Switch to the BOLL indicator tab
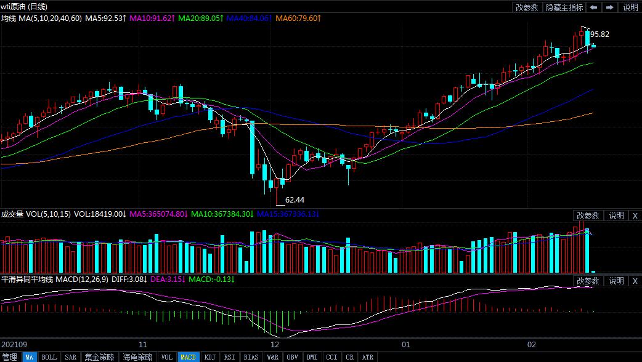The height and width of the screenshot is (362, 642). click(x=49, y=357)
